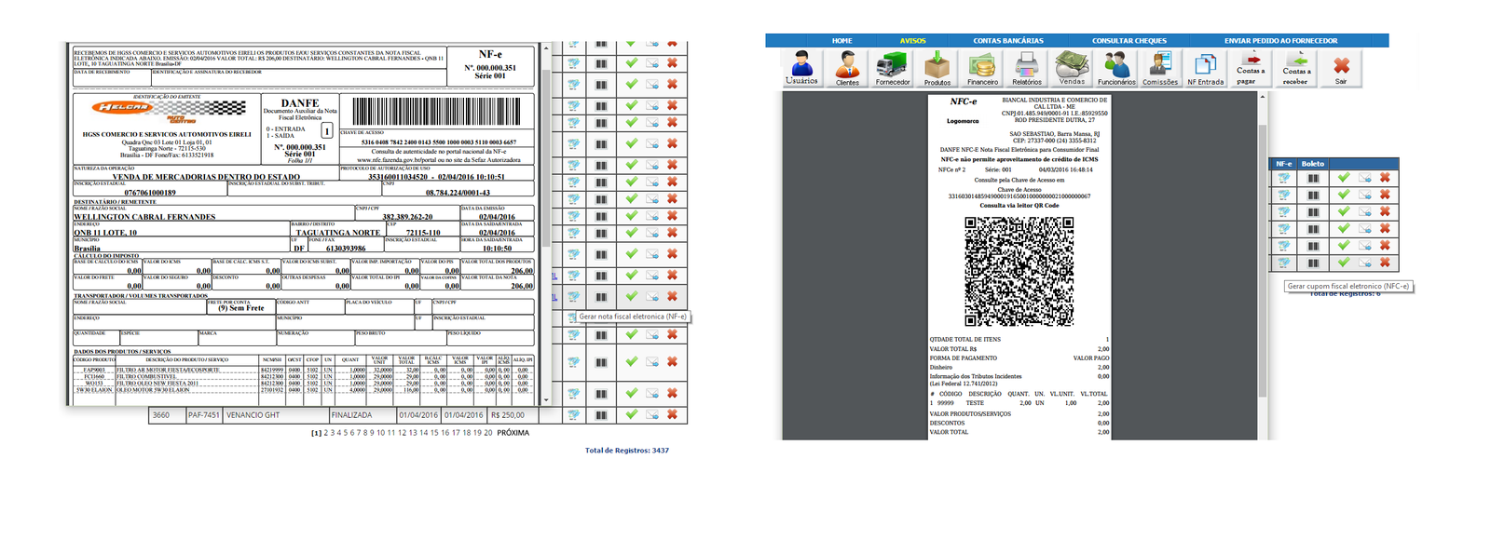
Task: Open Contas a pagar
Action: tap(1250, 68)
